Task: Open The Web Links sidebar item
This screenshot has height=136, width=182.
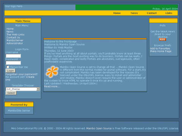Action: click(x=16, y=35)
